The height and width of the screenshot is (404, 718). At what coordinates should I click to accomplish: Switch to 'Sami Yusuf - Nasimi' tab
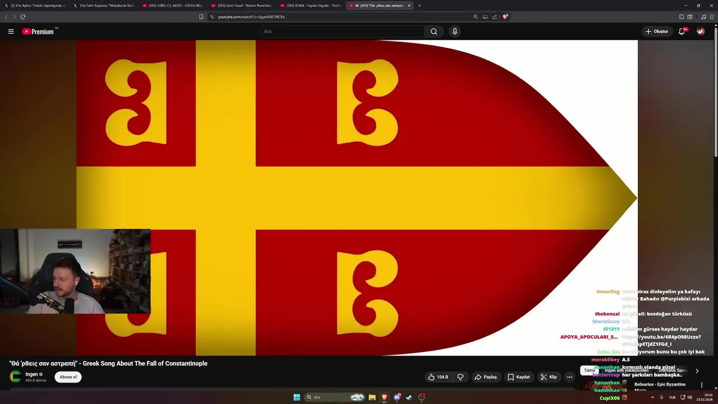pyautogui.click(x=242, y=6)
